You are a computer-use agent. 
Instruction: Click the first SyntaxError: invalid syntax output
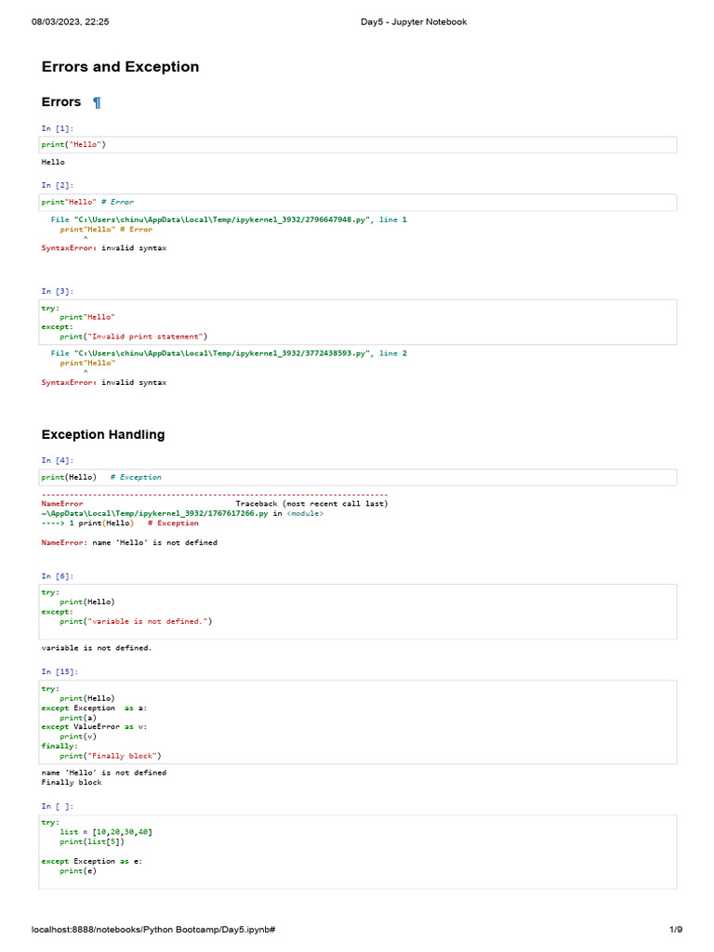click(104, 248)
